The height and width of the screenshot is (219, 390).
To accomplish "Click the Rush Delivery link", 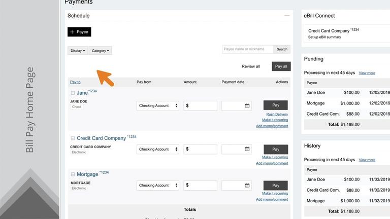I will click(x=277, y=114).
